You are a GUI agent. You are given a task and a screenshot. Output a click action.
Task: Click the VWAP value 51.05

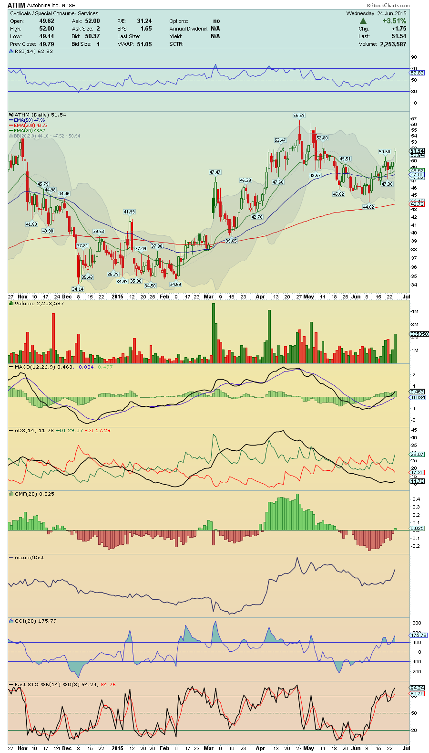pos(144,44)
